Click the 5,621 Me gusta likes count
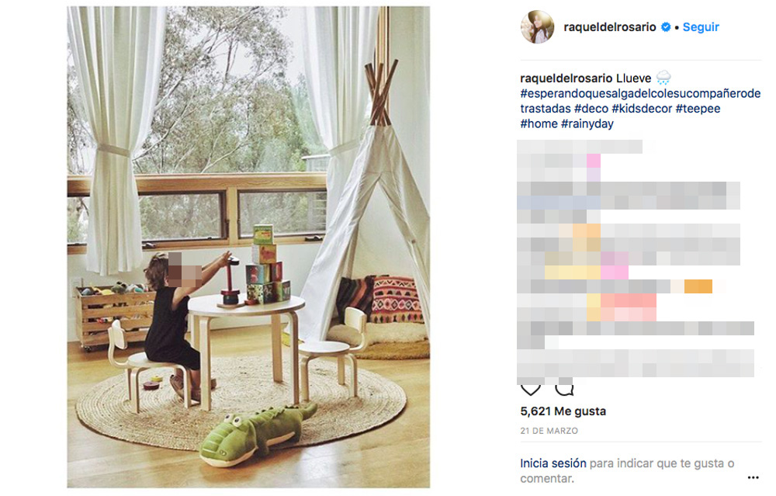The image size is (776, 496). point(563,411)
